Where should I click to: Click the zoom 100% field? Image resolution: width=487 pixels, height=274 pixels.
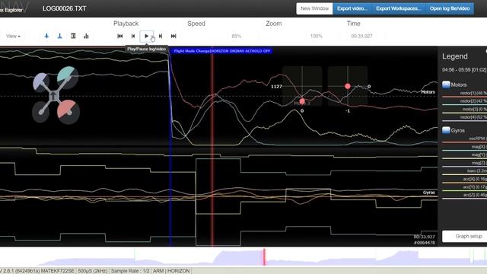click(x=317, y=36)
